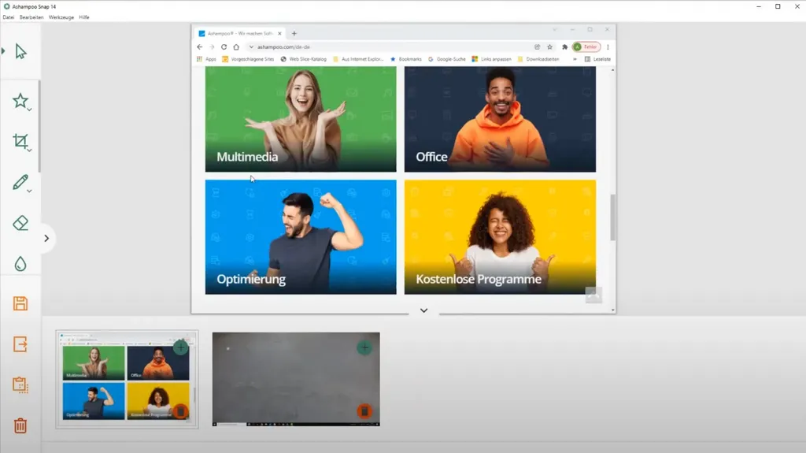Click the left toolbar vertical scrollbar

tap(39, 126)
